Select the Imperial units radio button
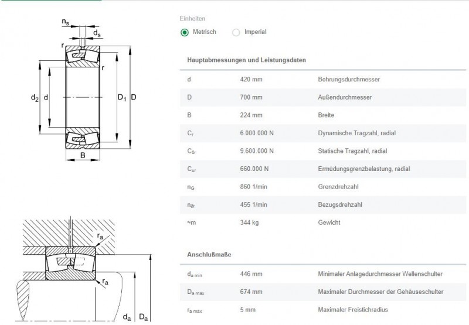The height and width of the screenshot is (325, 469). (x=236, y=32)
